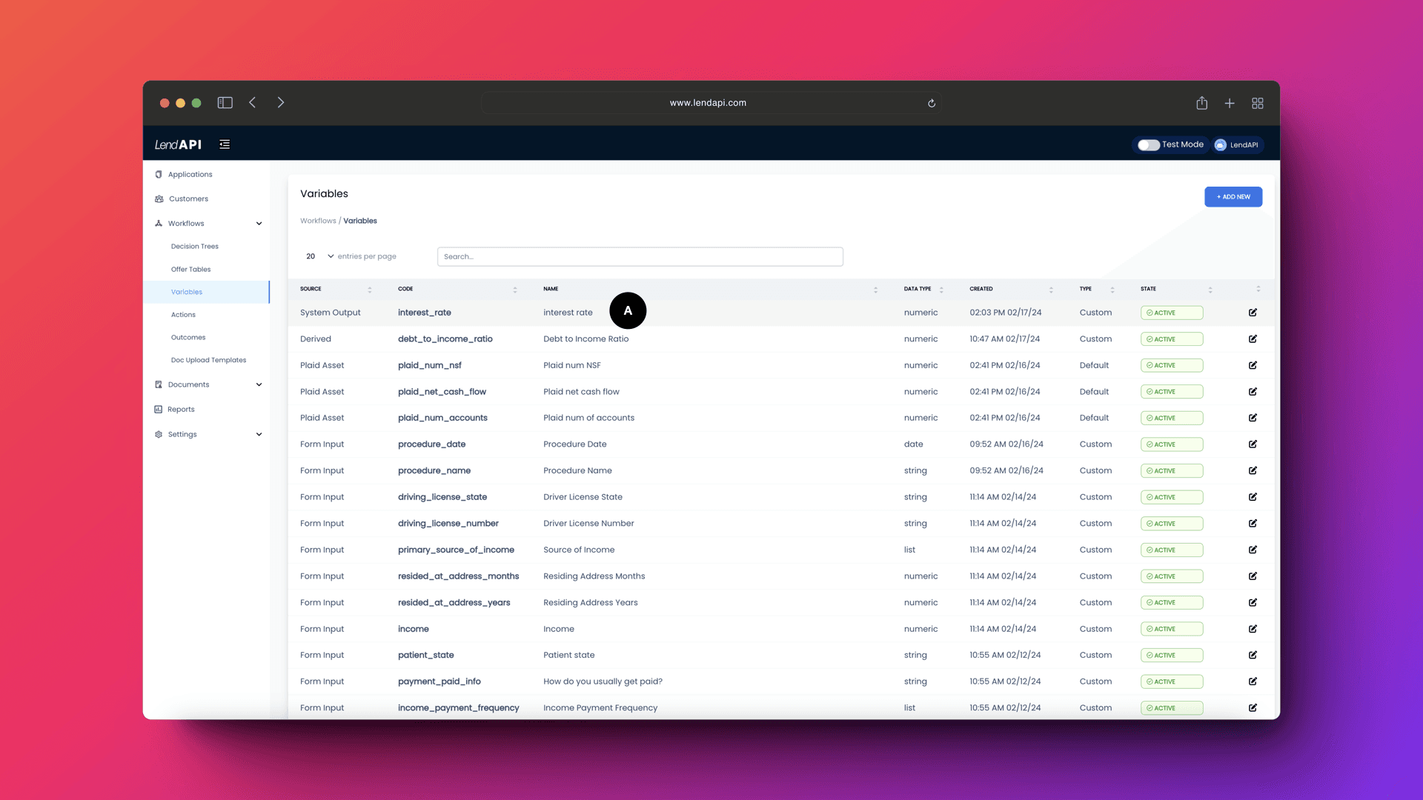Click the edit icon for interest_rate row
This screenshot has width=1423, height=800.
pyautogui.click(x=1253, y=313)
